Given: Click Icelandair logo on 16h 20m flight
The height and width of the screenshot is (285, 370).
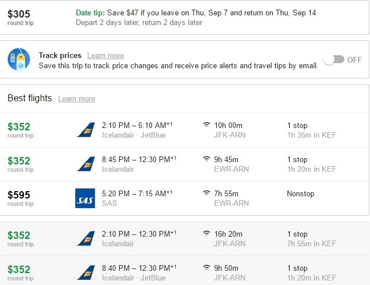Looking at the screenshot, I should click(86, 238).
